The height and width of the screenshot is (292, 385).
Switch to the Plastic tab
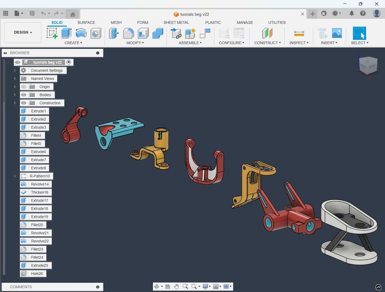pyautogui.click(x=213, y=23)
